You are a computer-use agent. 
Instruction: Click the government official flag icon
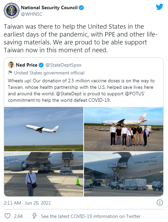pyautogui.click(x=10, y=73)
